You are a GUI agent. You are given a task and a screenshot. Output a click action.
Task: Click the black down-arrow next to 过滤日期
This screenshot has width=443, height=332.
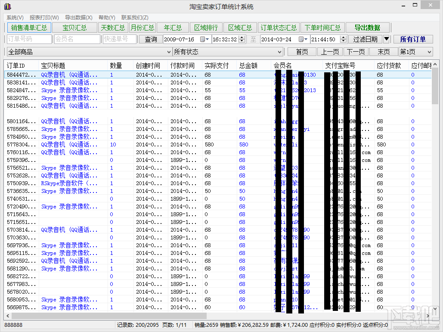click(387, 39)
